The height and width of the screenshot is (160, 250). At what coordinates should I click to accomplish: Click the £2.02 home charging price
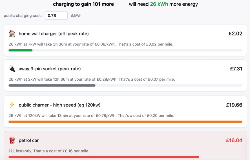(x=235, y=34)
